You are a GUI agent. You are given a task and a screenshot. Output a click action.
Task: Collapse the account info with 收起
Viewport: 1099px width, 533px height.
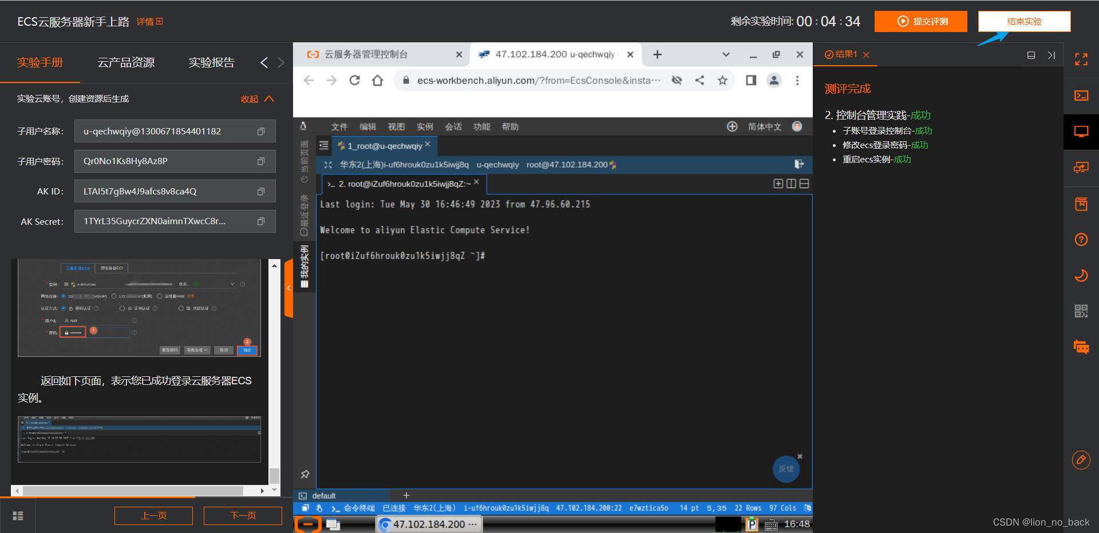pos(257,99)
